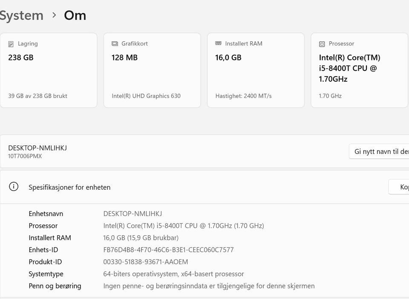Click the Grafikkort card title

tap(135, 43)
